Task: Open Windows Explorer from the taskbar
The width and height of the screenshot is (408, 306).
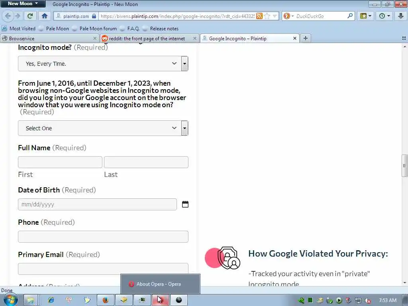Action: (31, 300)
